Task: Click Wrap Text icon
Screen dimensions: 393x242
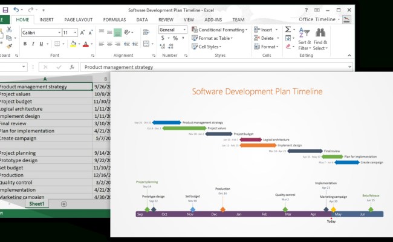Action: coord(146,32)
